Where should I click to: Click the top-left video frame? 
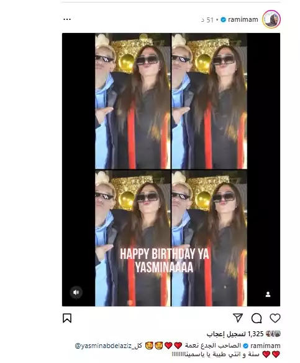pyautogui.click(x=133, y=101)
